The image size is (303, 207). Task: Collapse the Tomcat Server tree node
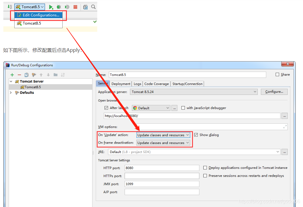(11, 82)
